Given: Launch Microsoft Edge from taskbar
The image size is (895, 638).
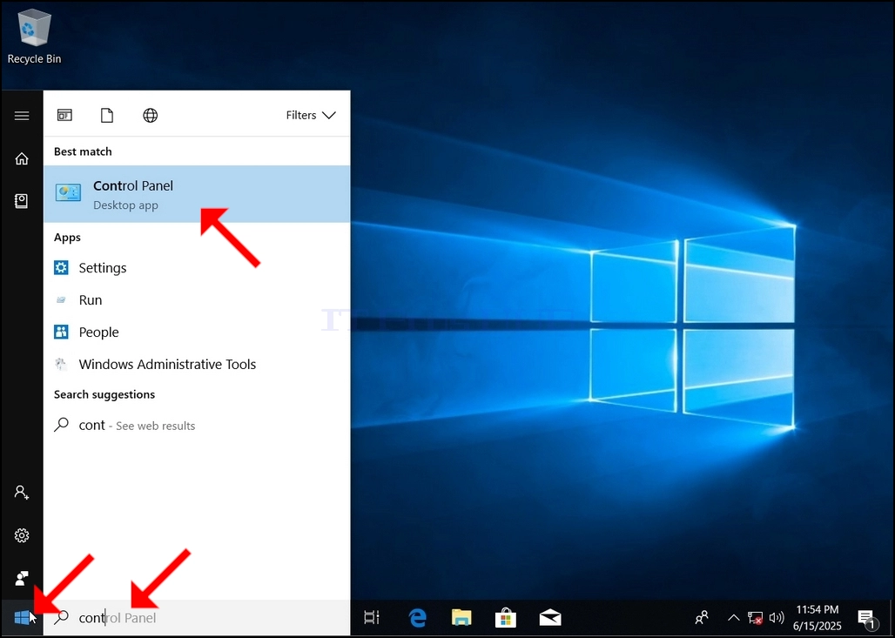Looking at the screenshot, I should point(418,617).
